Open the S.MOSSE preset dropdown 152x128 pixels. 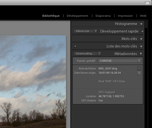click(119, 61)
